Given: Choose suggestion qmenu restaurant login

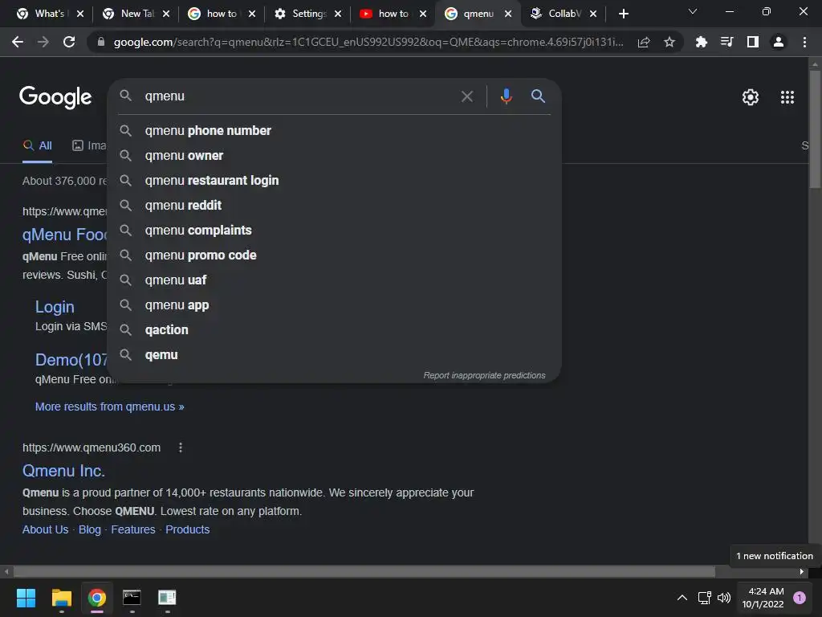Looking at the screenshot, I should (x=335, y=181).
